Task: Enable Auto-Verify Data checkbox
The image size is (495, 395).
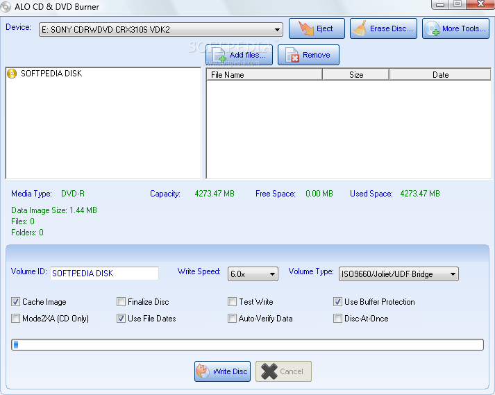Action: [x=232, y=318]
